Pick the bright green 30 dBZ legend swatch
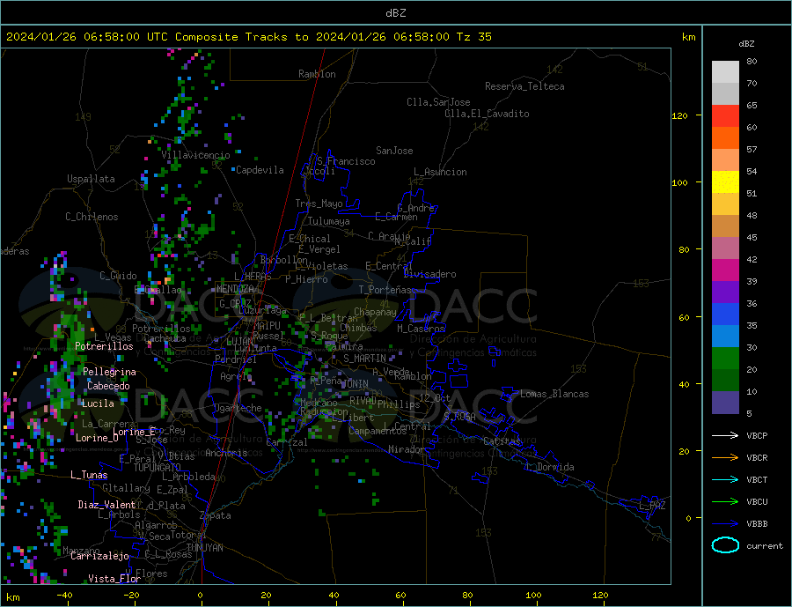Screen dimensions: 792x607 725,358
